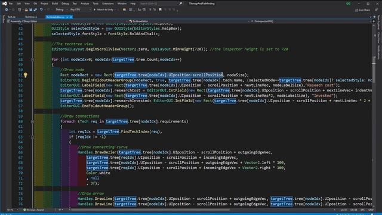
Task: Open the Tools menu
Action: point(95,4)
